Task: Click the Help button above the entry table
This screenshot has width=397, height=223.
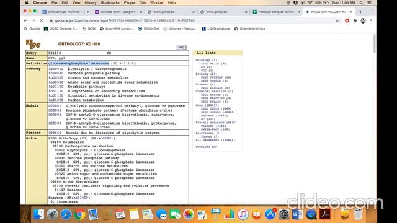Action: pyautogui.click(x=181, y=47)
